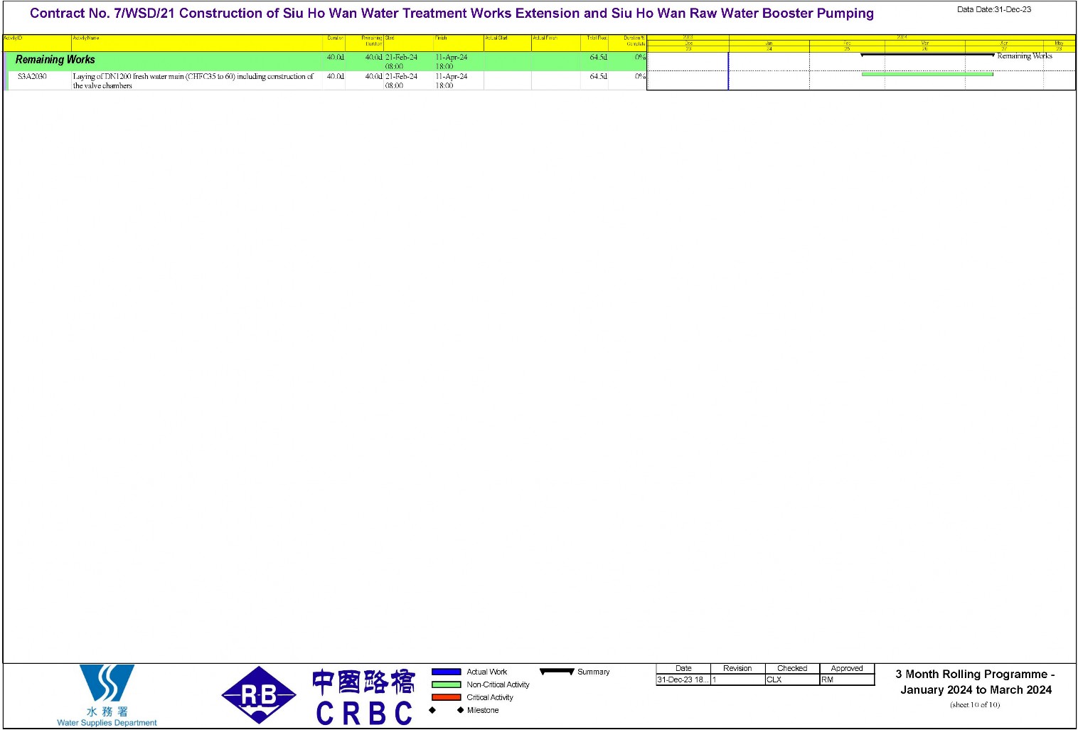This screenshot has width=1078, height=730.
Task: Click the 64.5d total float in the Remaining Works row
Action: pyautogui.click(x=598, y=57)
